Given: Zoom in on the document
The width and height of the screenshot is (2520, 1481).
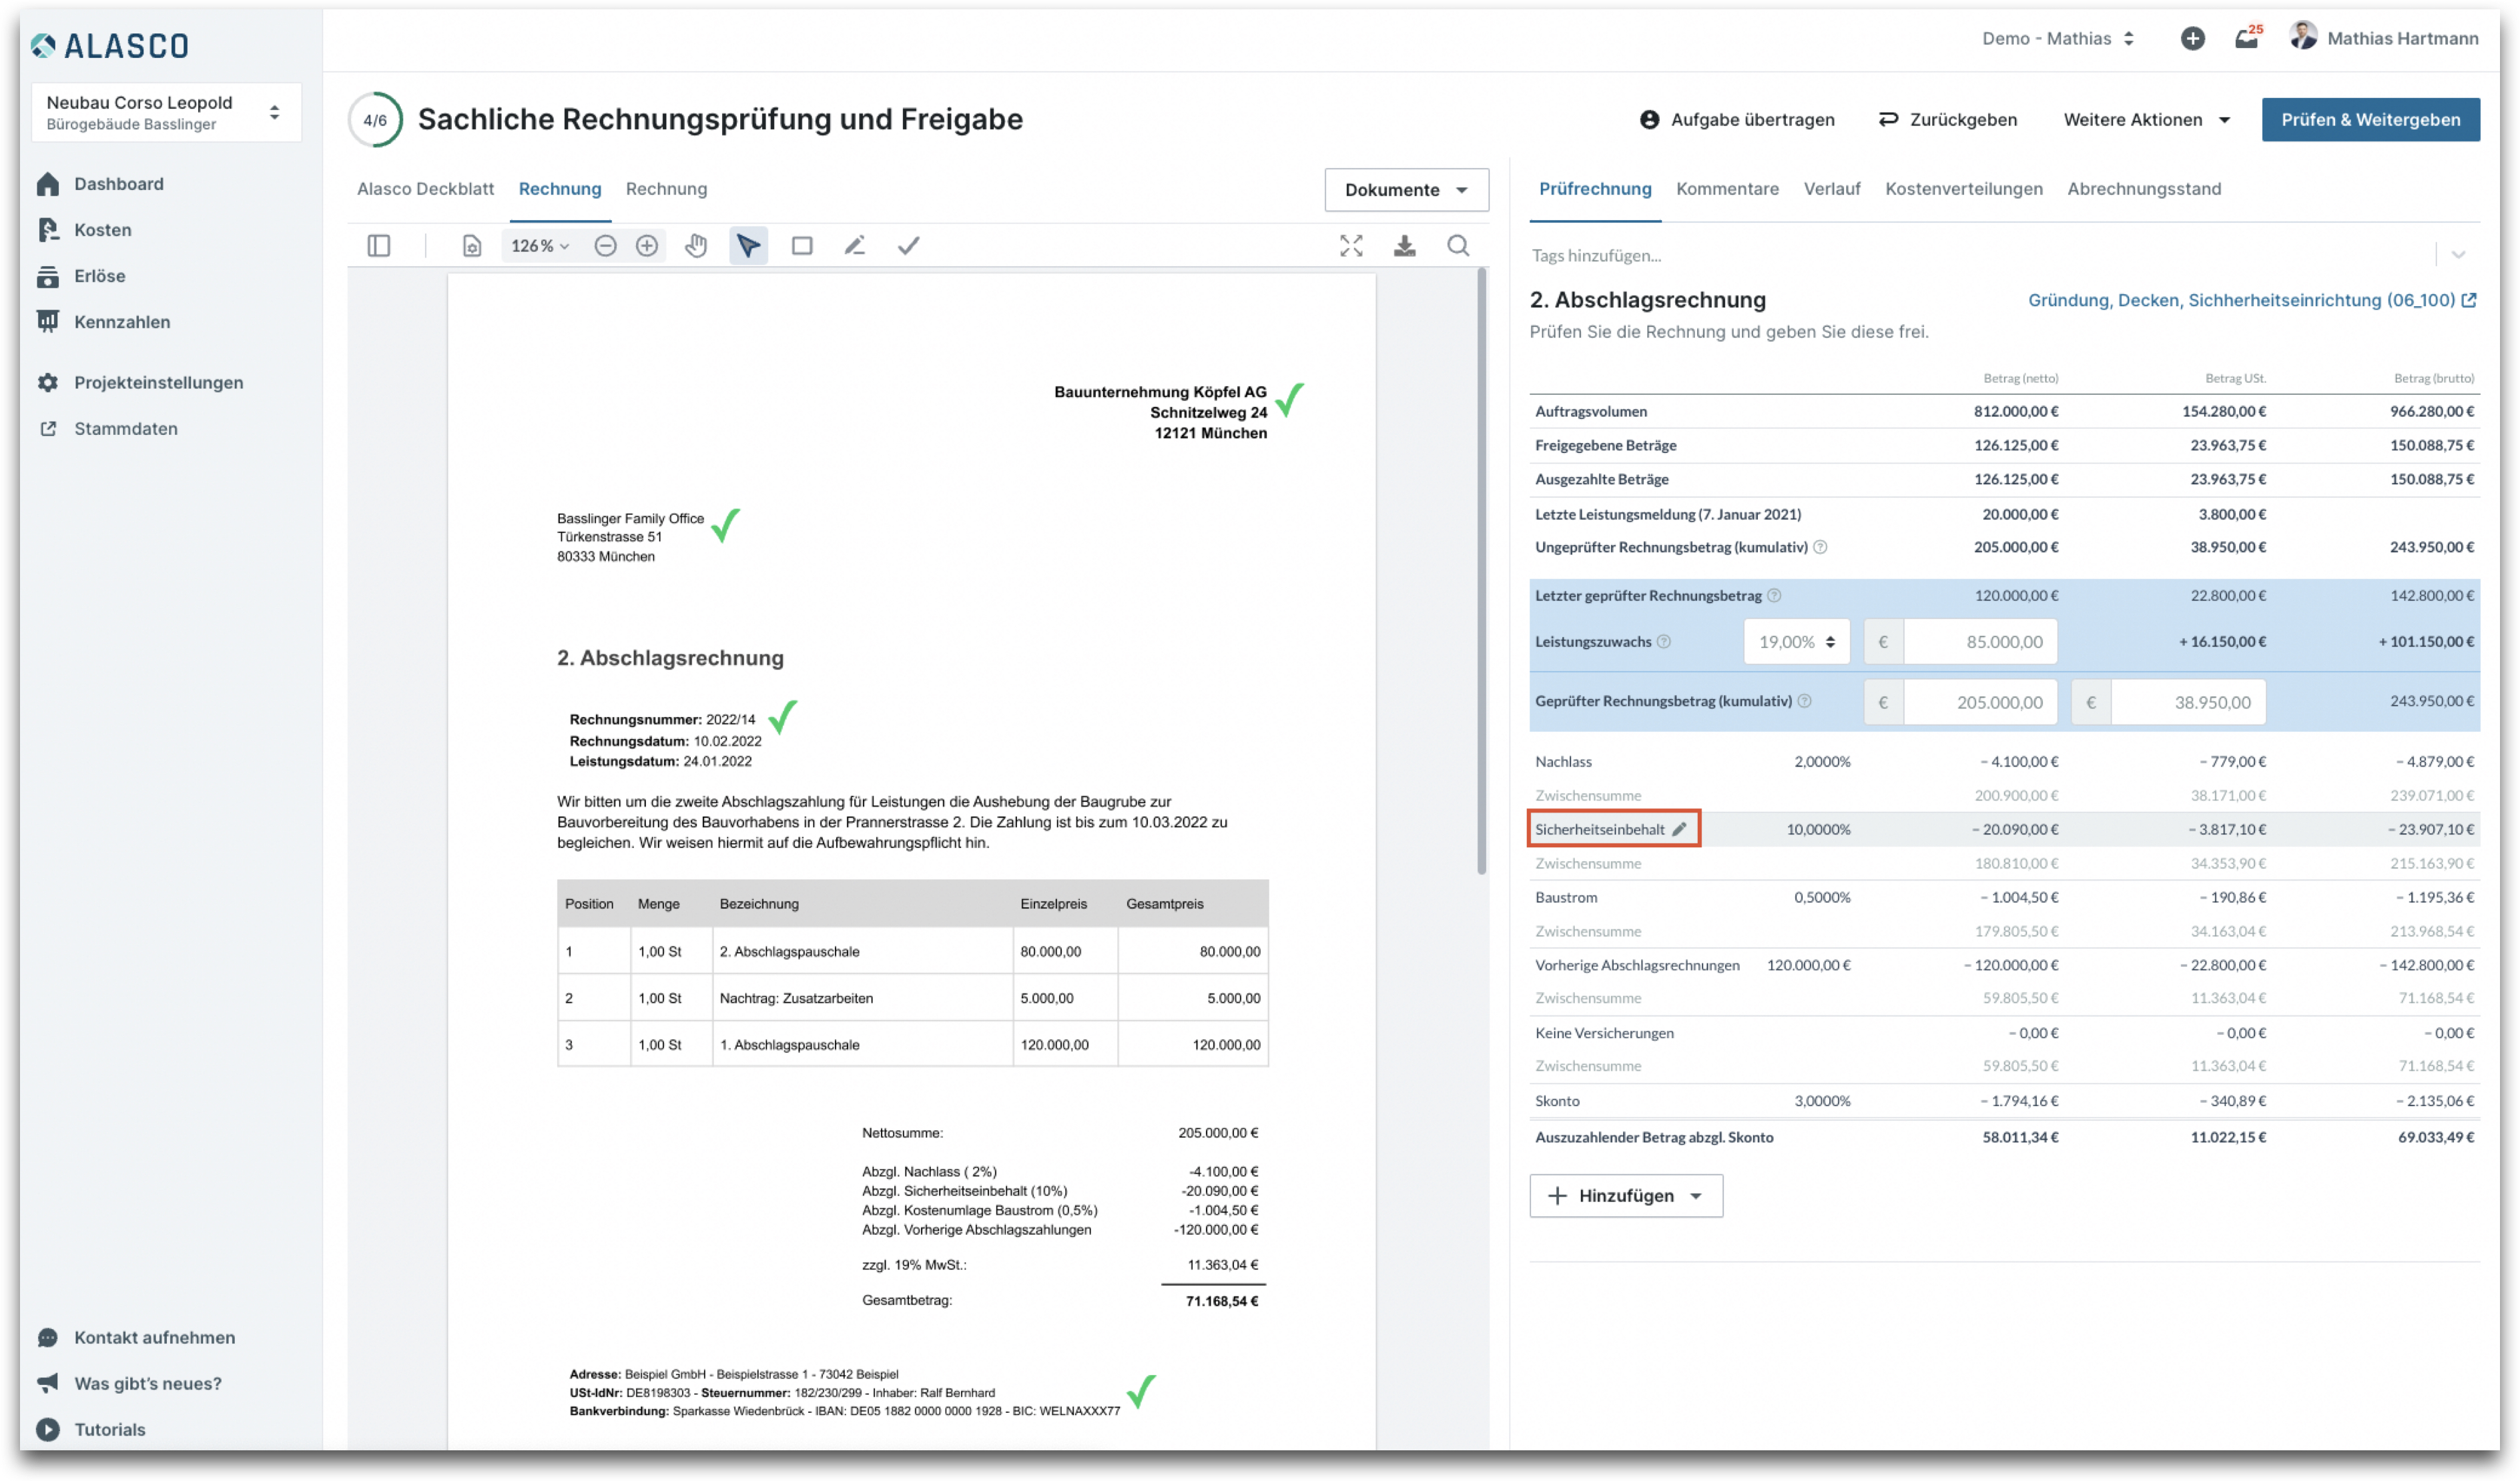Looking at the screenshot, I should click(647, 246).
